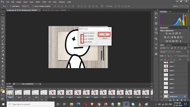Select the Pen tool

[x=3, y=66]
